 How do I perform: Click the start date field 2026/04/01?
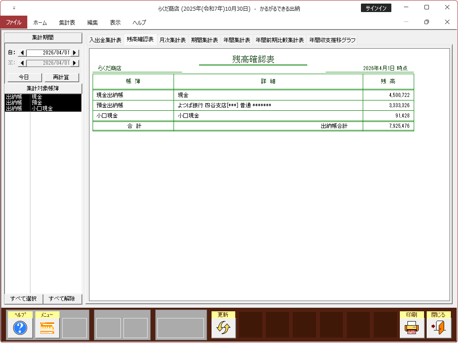(x=48, y=53)
